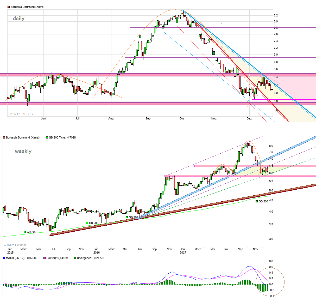Click the '2016' year label on weekly axis
The height and width of the screenshot is (301, 316).
(97, 252)
